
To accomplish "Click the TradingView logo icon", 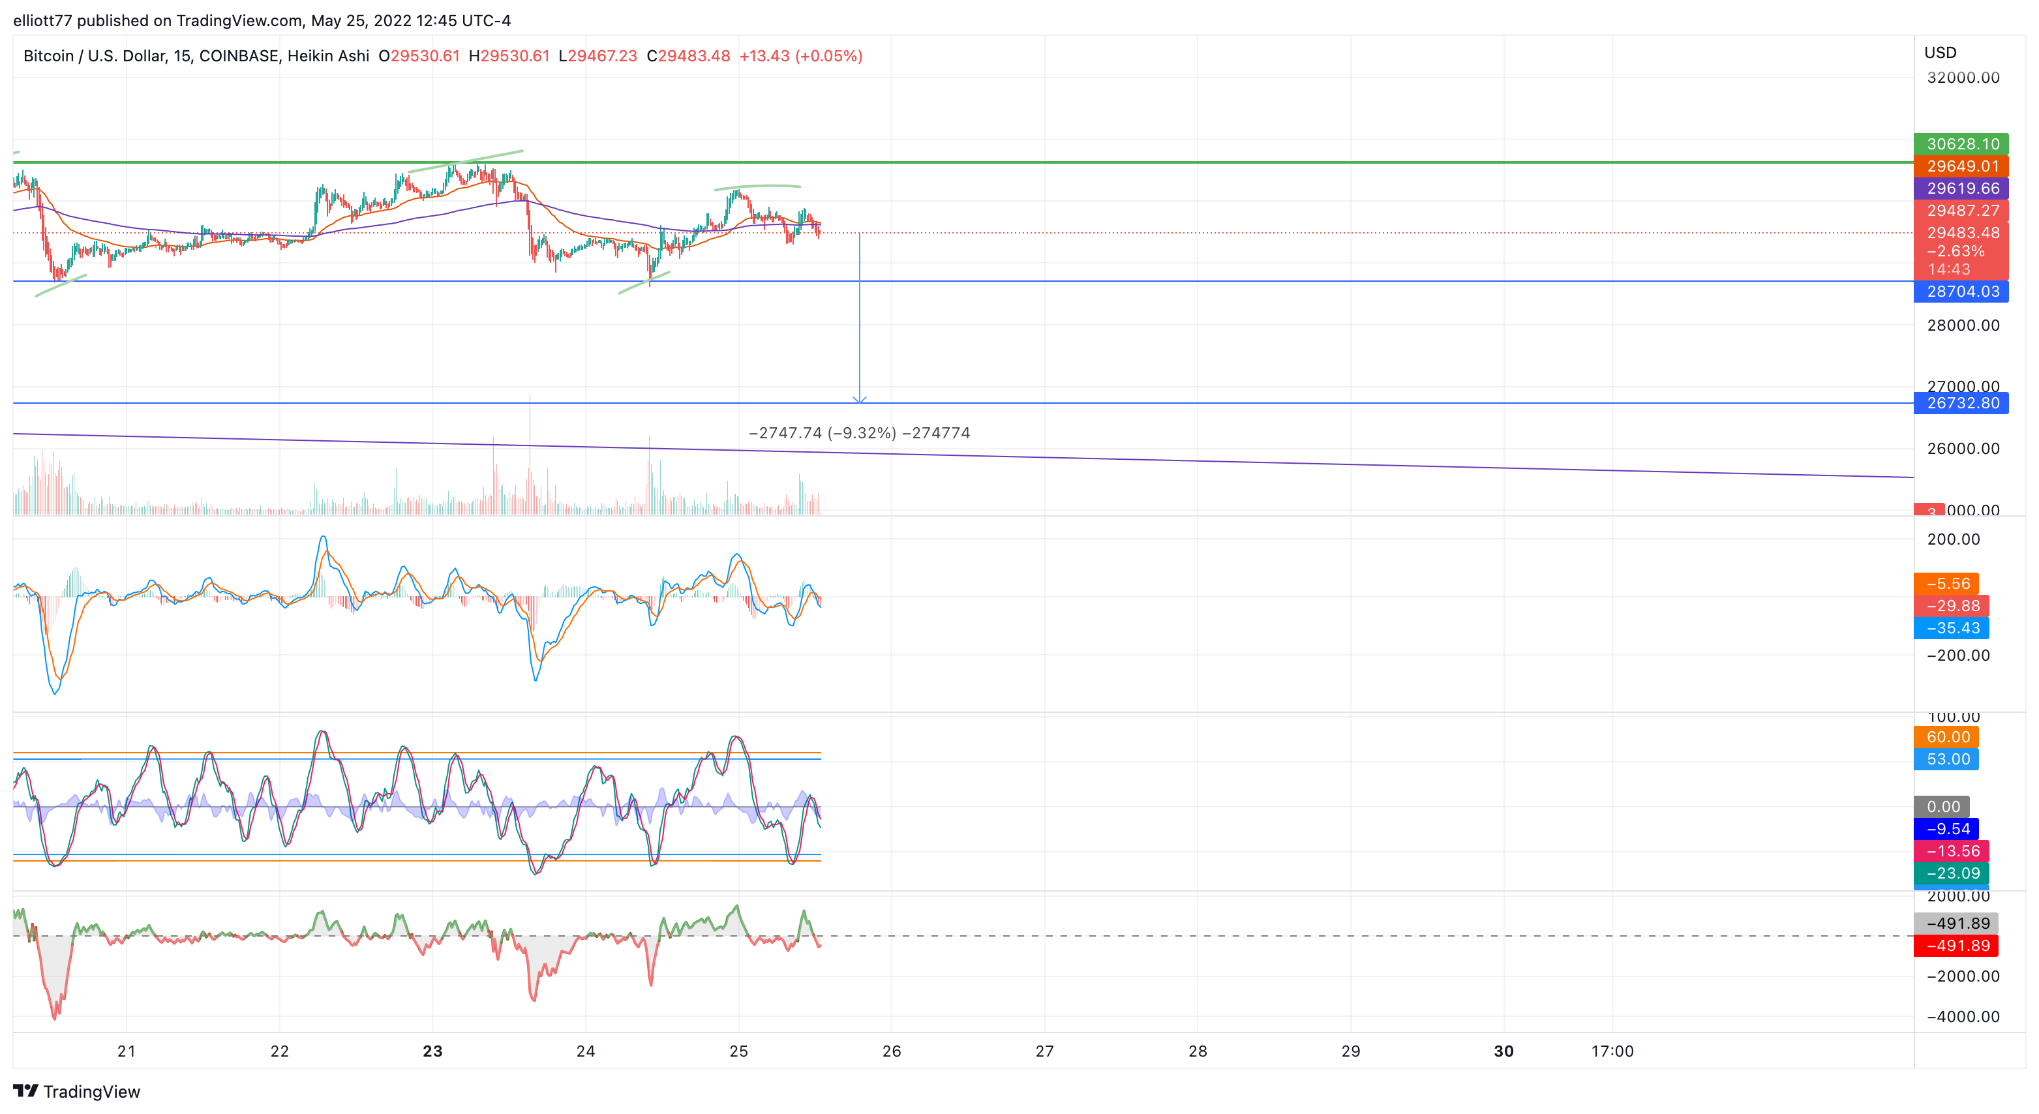I will pyautogui.click(x=25, y=1091).
